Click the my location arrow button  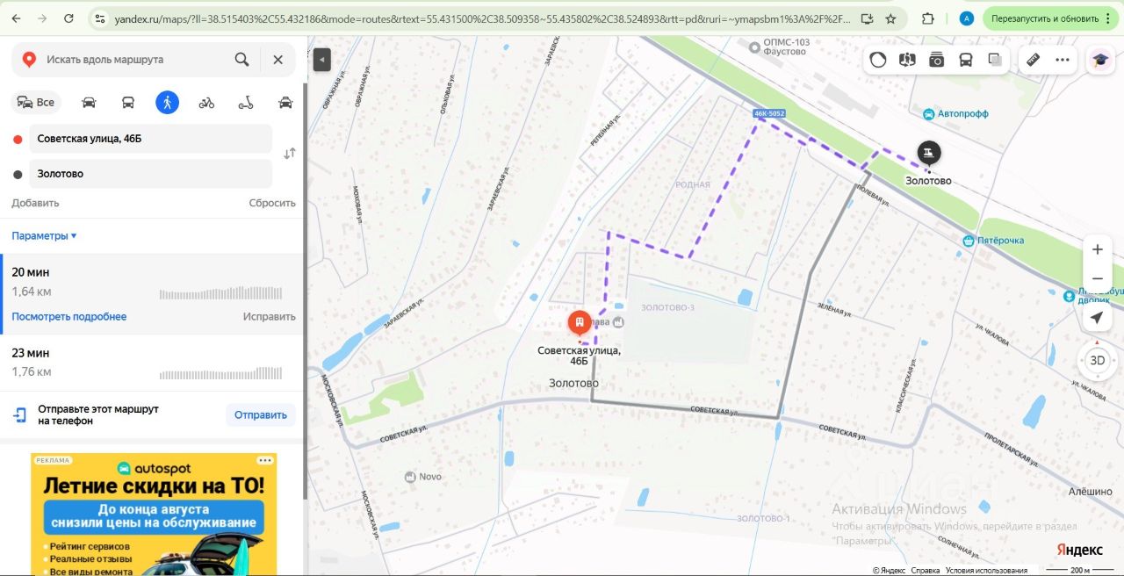pos(1097,318)
